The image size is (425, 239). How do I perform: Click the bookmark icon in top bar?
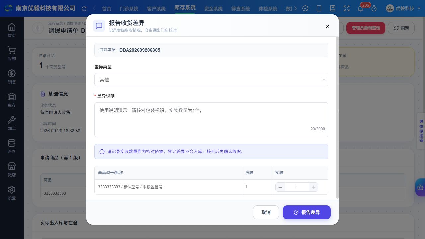click(333, 9)
